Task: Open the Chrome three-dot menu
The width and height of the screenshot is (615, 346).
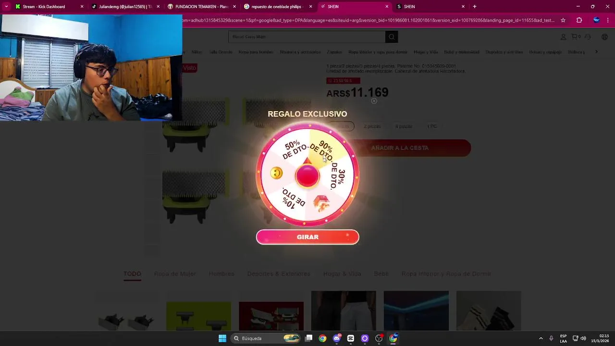Action: click(x=608, y=20)
